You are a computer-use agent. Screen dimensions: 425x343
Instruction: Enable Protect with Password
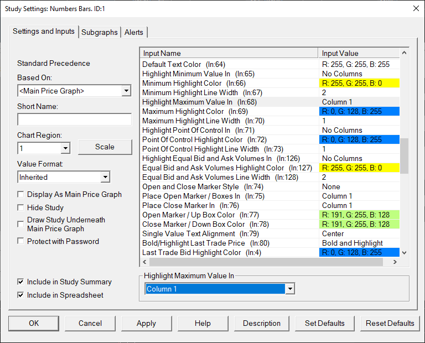click(x=20, y=241)
